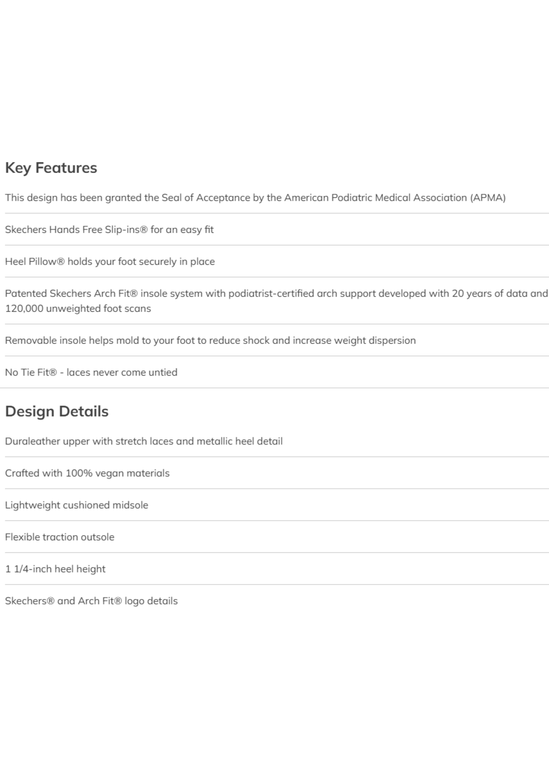
Task: Click the 100% vegan materials line
Action: pos(87,473)
